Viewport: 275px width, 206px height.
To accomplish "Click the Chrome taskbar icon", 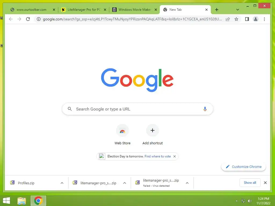I will (38, 201).
